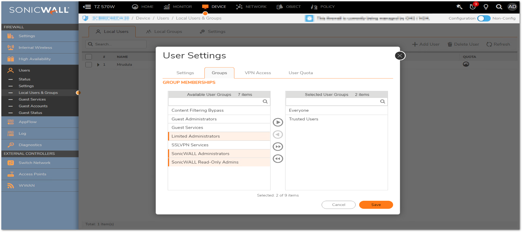This screenshot has height=232, width=522.
Task: Select Guest Administrators group
Action: click(x=219, y=119)
